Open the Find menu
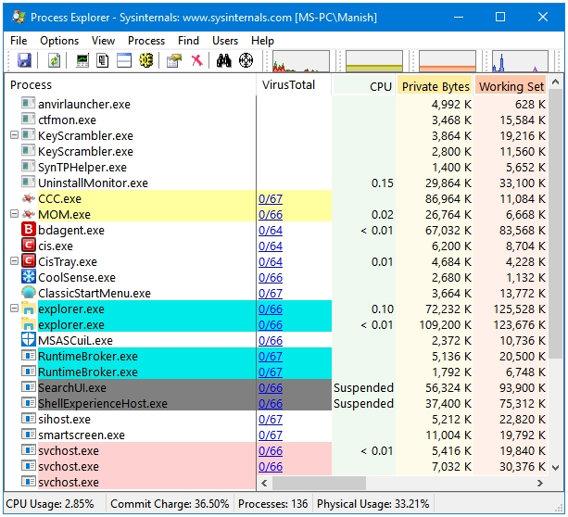This screenshot has height=517, width=568. point(188,41)
